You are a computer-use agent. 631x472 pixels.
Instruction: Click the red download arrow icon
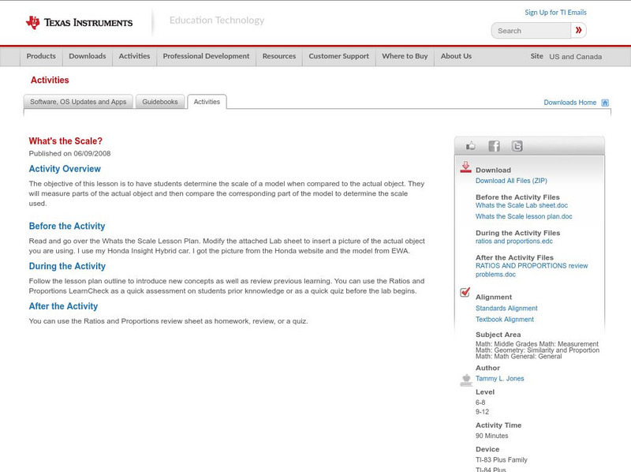465,167
